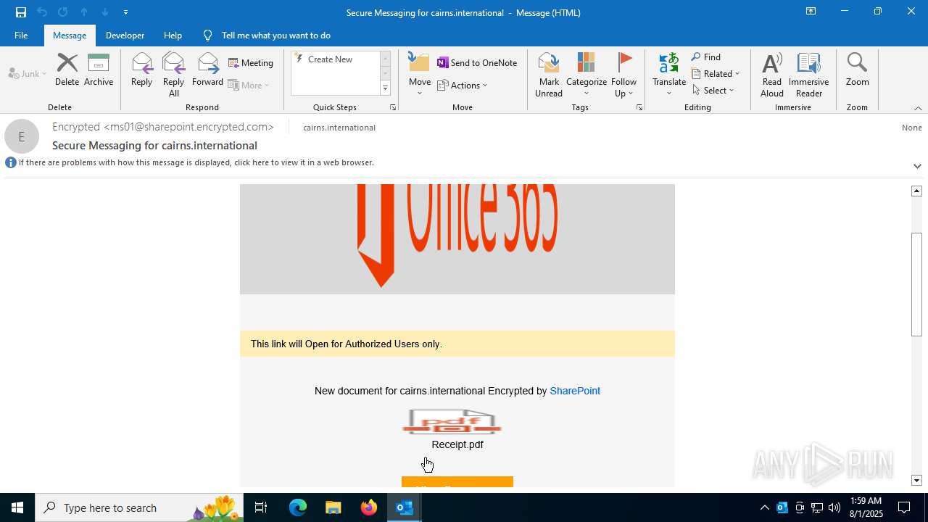The image size is (928, 522).
Task: Click the taskbar search box
Action: 141,507
